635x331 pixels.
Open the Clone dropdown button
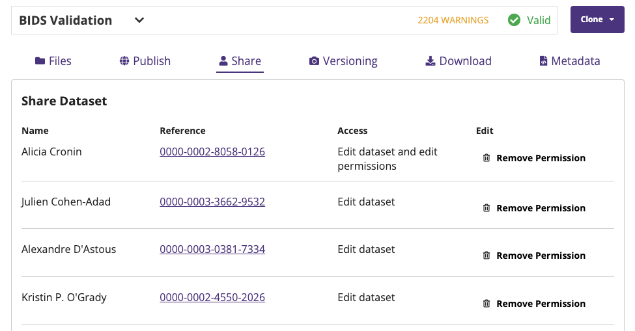[597, 20]
